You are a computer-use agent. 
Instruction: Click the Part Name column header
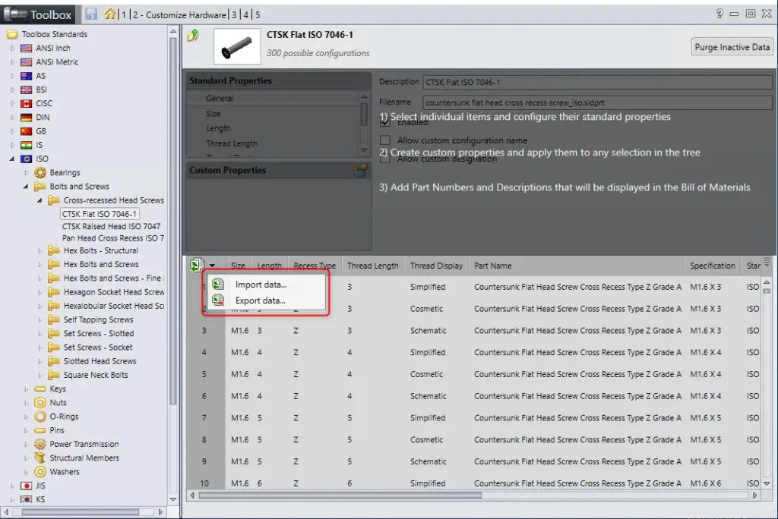tap(577, 266)
